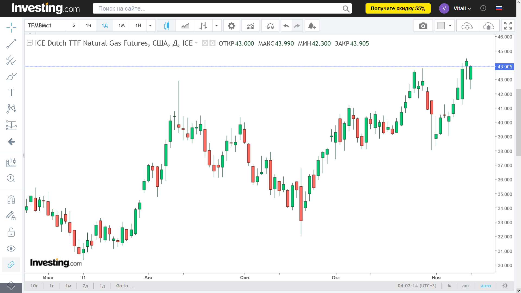The width and height of the screenshot is (521, 293).
Task: Open the indicators menu icon
Action: click(250, 26)
